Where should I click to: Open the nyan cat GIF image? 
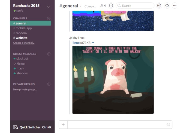point(113,21)
